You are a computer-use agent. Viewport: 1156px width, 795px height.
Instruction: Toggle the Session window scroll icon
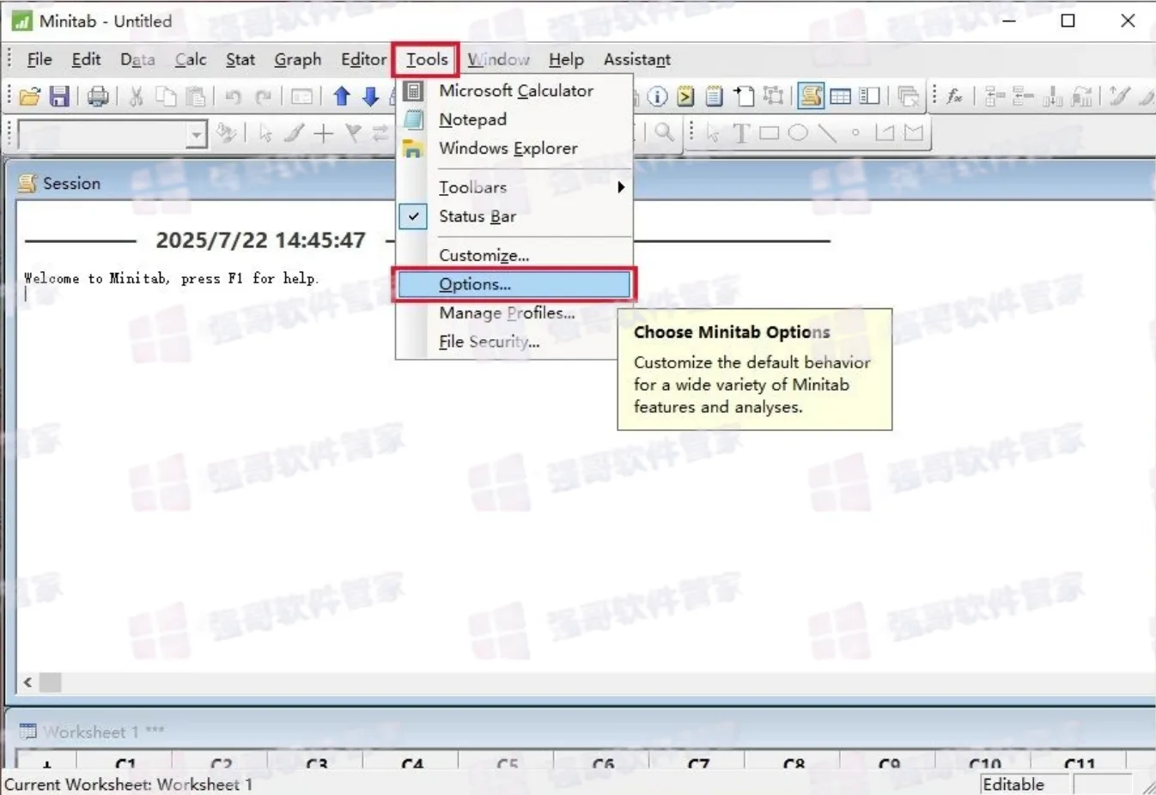pyautogui.click(x=810, y=95)
